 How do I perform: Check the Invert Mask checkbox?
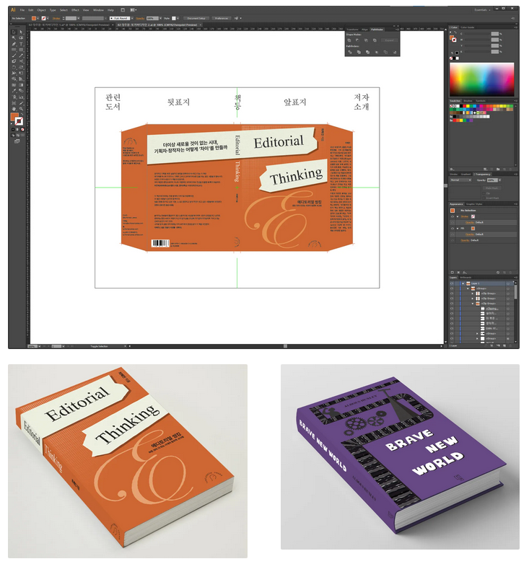click(x=484, y=198)
